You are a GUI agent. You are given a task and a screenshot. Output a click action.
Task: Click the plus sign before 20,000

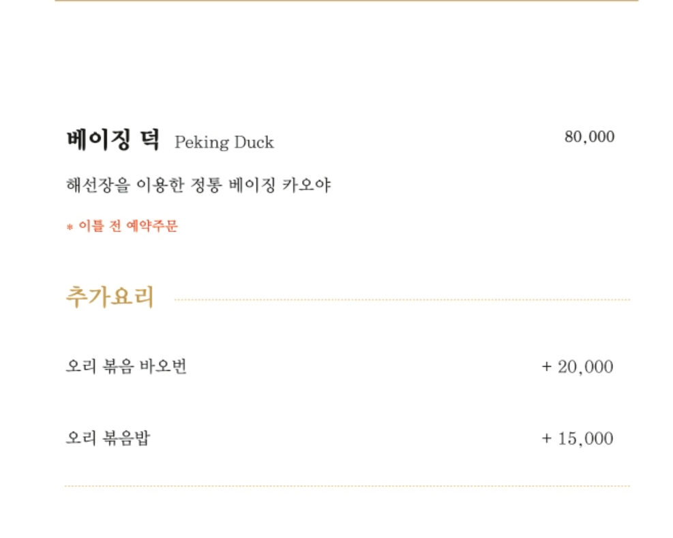tap(546, 367)
